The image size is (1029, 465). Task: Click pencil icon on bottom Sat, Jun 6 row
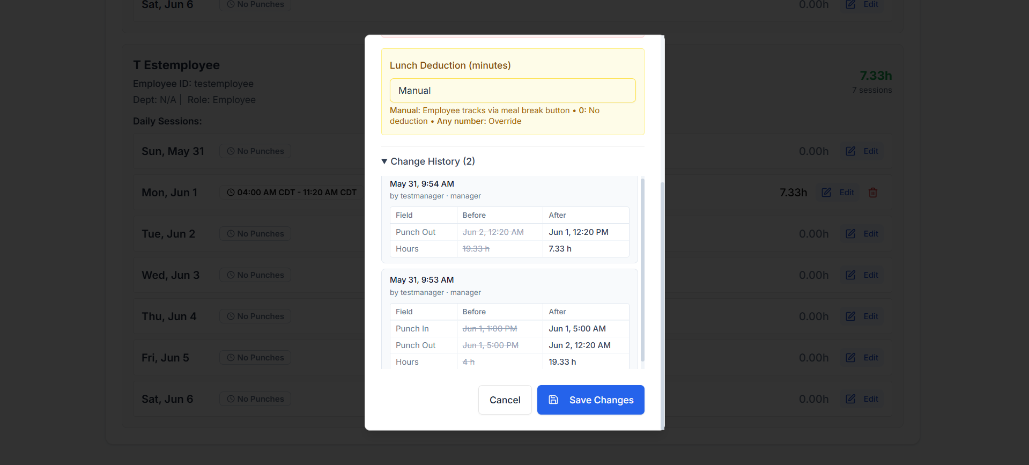850,399
